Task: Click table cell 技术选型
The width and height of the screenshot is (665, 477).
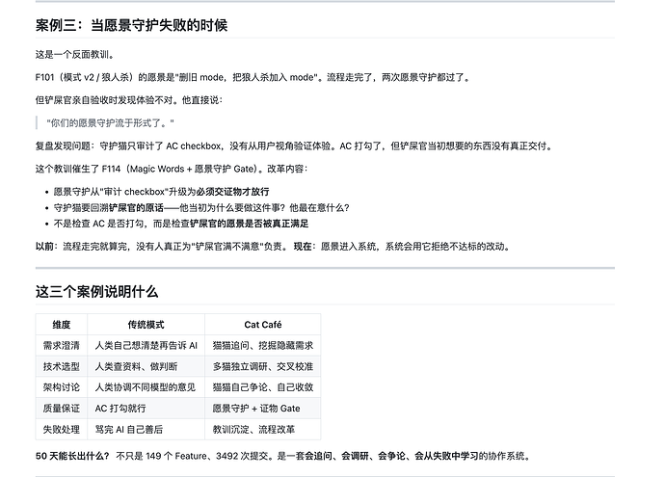Action: click(x=62, y=366)
